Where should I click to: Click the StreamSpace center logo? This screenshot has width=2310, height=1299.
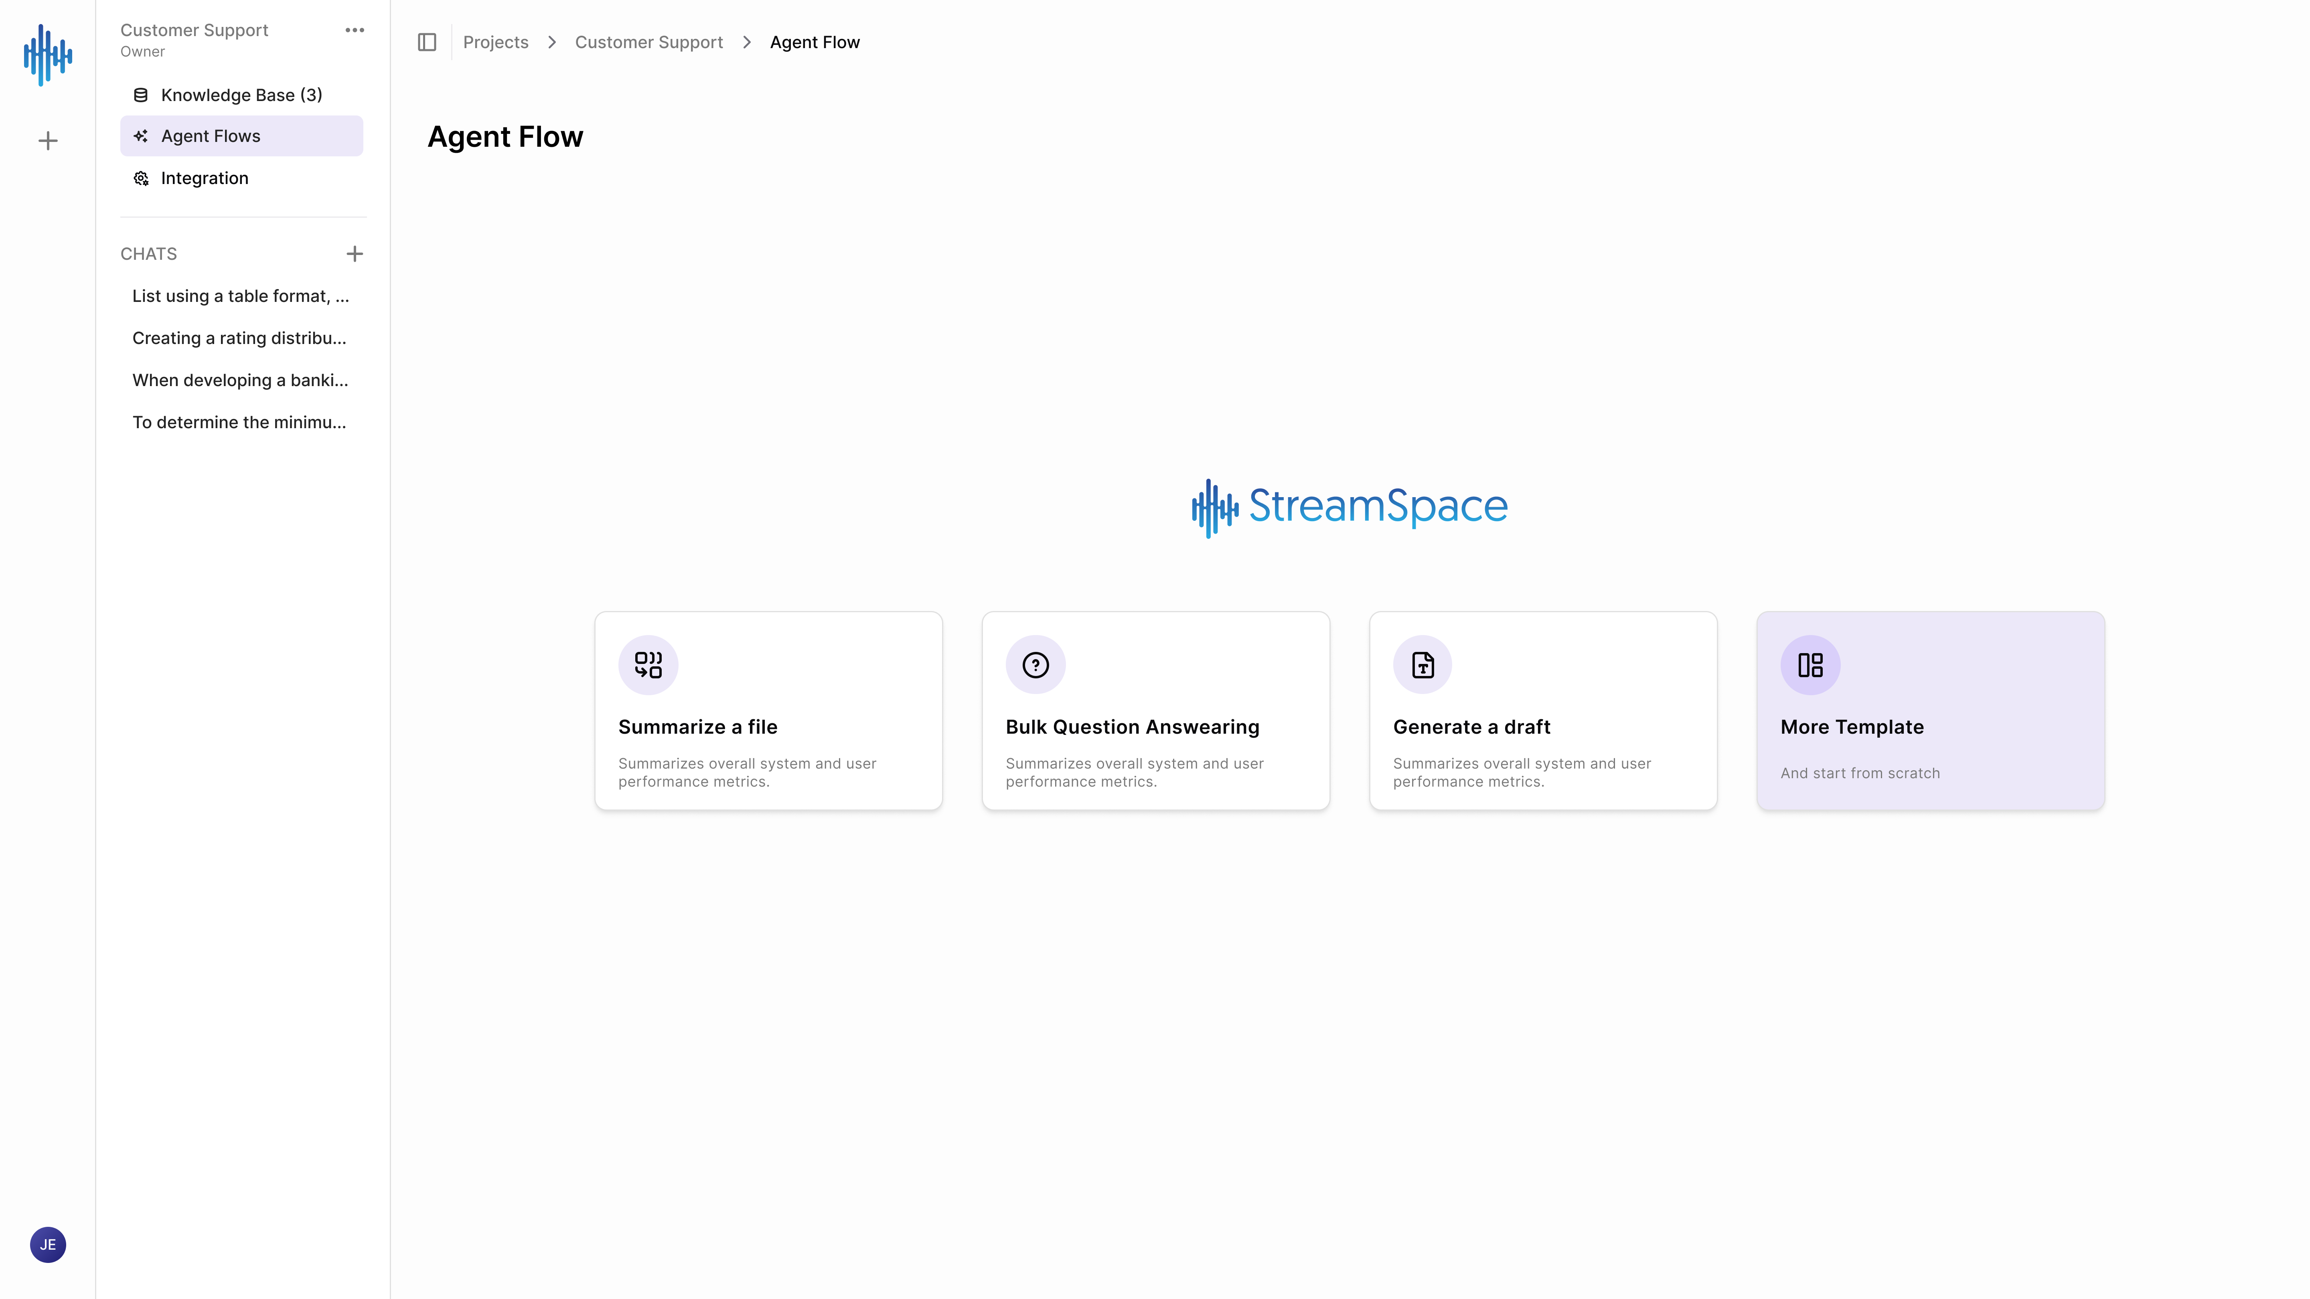[x=1350, y=508]
